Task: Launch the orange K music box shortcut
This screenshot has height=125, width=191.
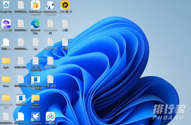Action: coord(36,5)
